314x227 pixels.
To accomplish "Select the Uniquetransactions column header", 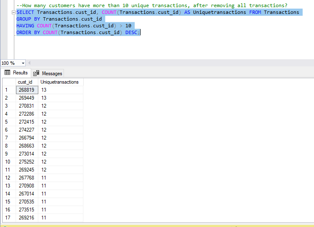I will click(x=61, y=82).
